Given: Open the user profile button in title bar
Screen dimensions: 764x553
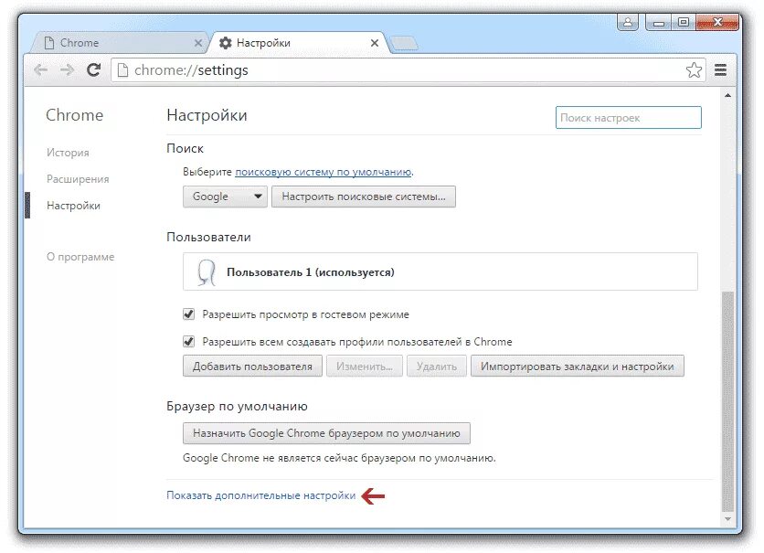Looking at the screenshot, I should (x=628, y=23).
